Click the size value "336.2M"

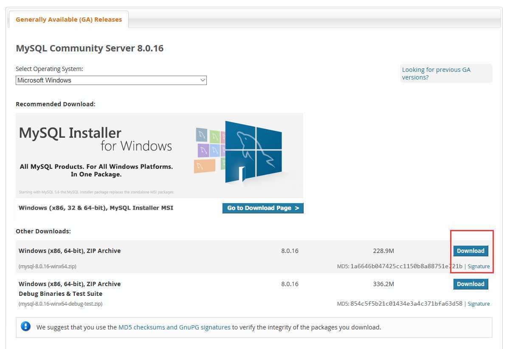click(383, 284)
